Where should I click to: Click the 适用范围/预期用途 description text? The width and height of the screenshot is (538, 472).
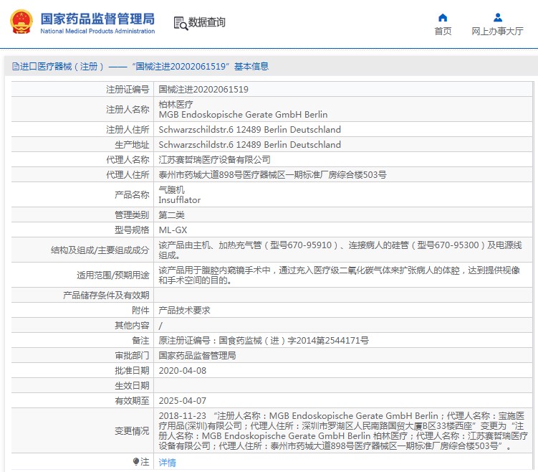(x=339, y=275)
